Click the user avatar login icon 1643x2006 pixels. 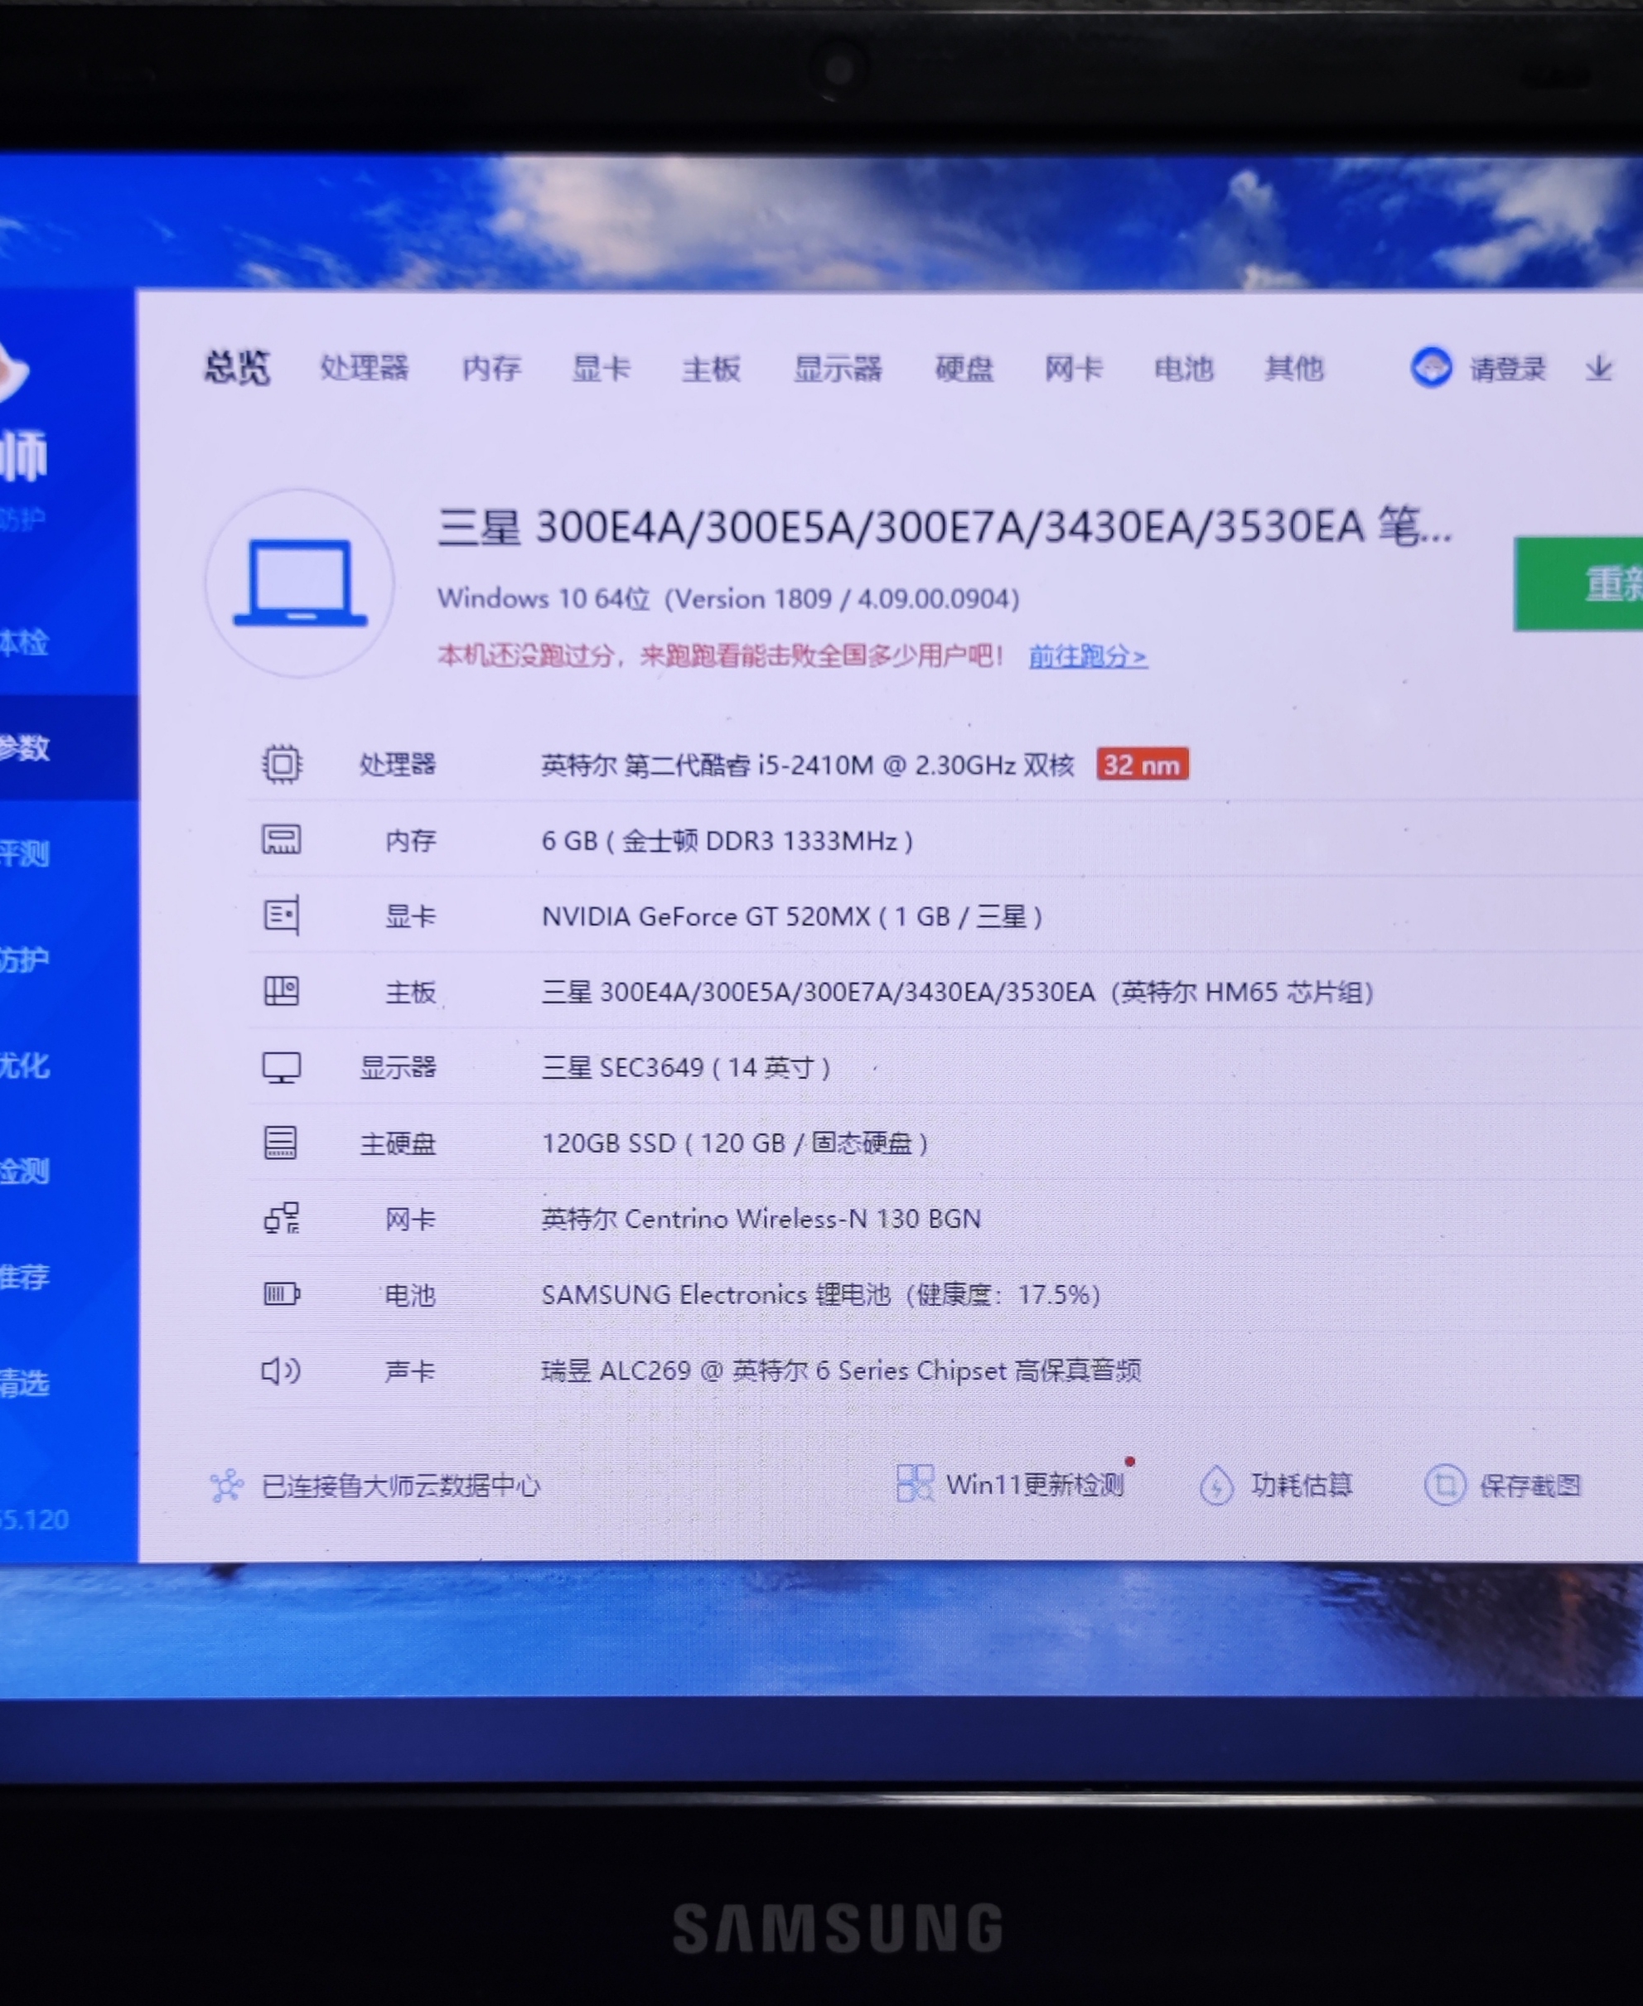[x=1431, y=367]
